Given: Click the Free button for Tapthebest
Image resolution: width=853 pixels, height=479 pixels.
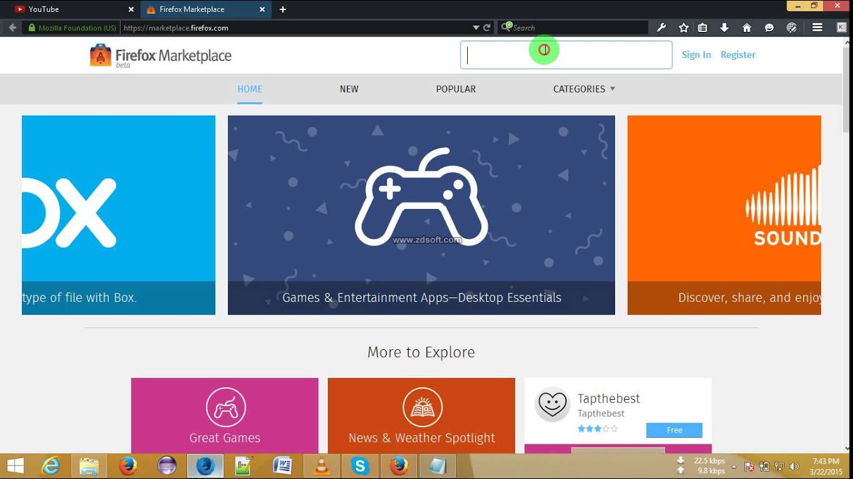Looking at the screenshot, I should 674,430.
